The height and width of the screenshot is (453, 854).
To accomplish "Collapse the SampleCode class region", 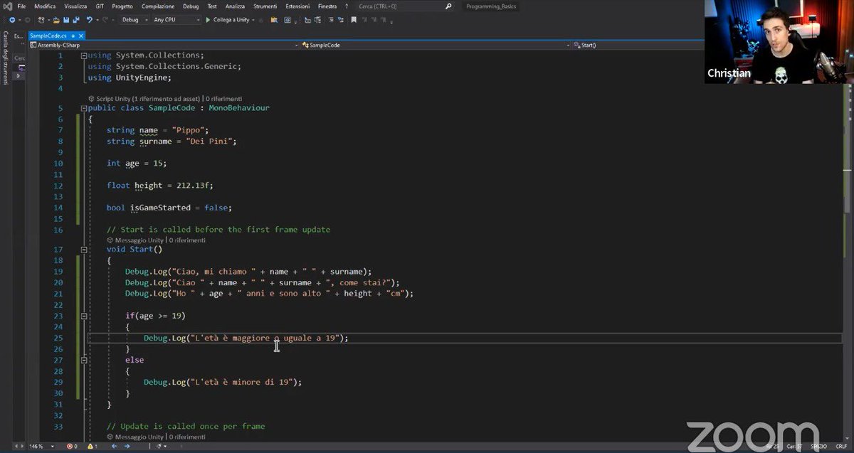I will coord(84,108).
